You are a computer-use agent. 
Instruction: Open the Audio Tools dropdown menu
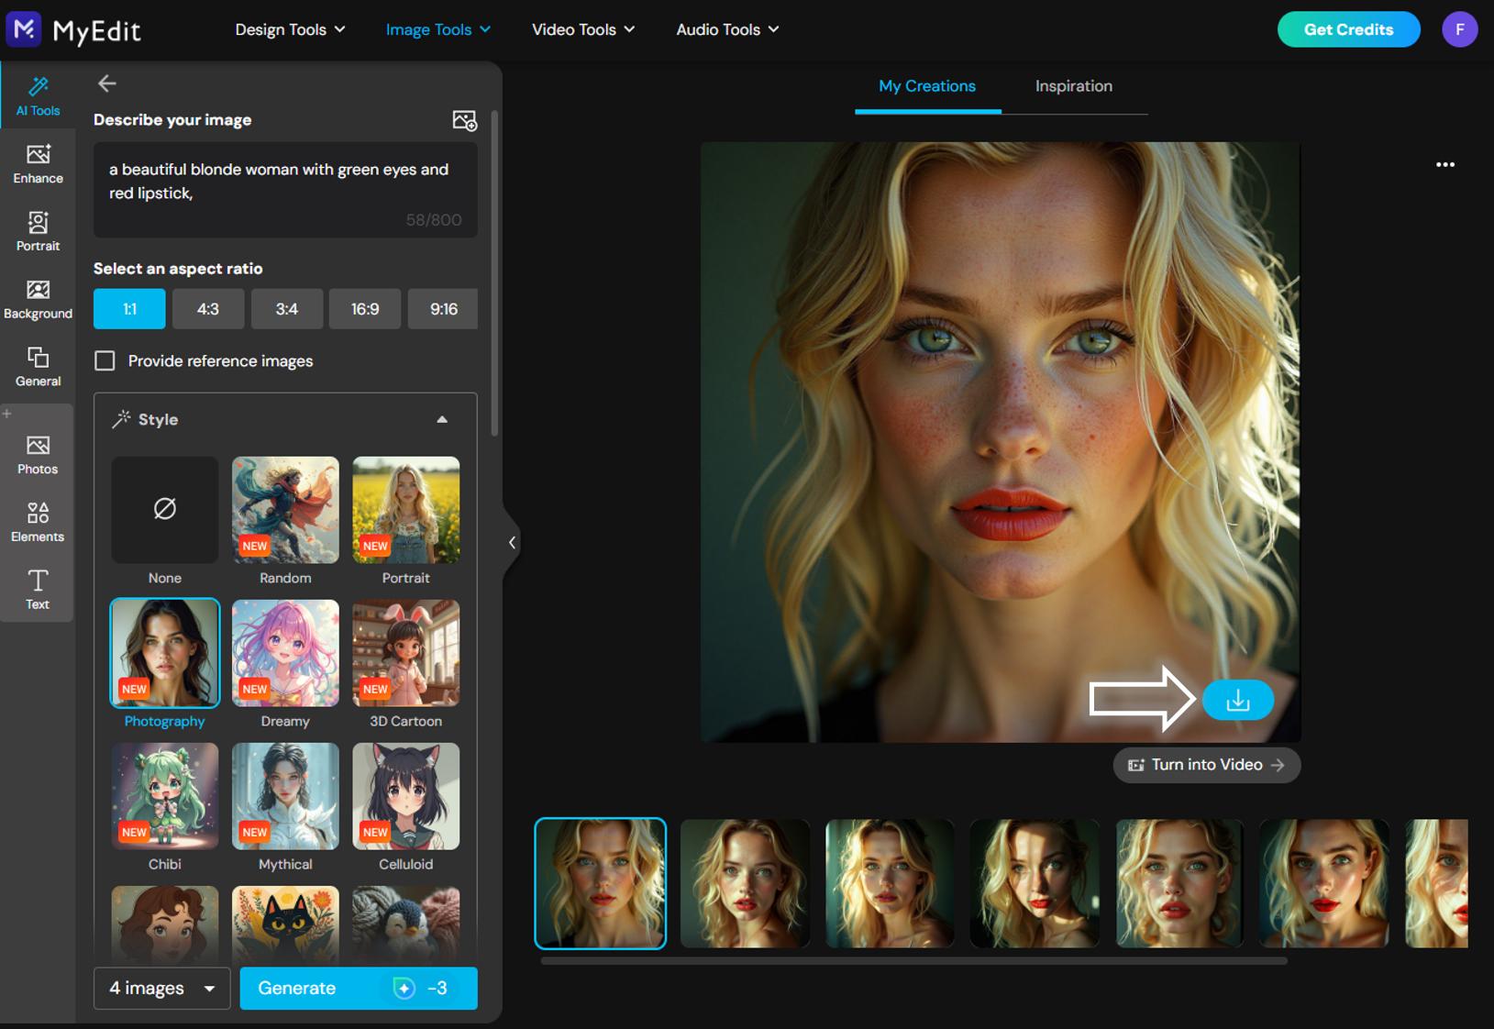[x=728, y=29]
